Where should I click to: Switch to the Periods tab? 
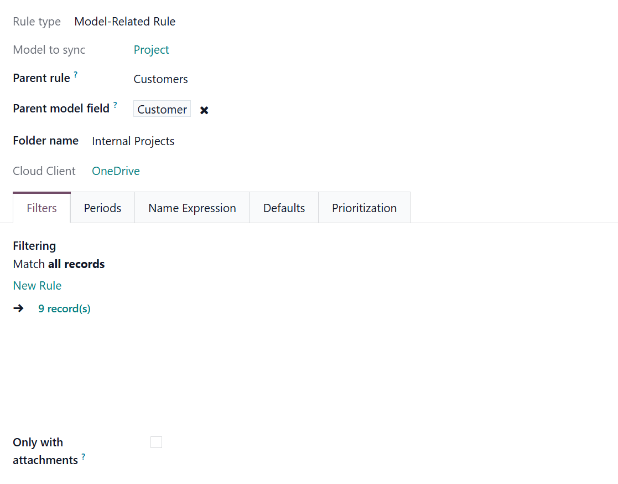click(102, 208)
